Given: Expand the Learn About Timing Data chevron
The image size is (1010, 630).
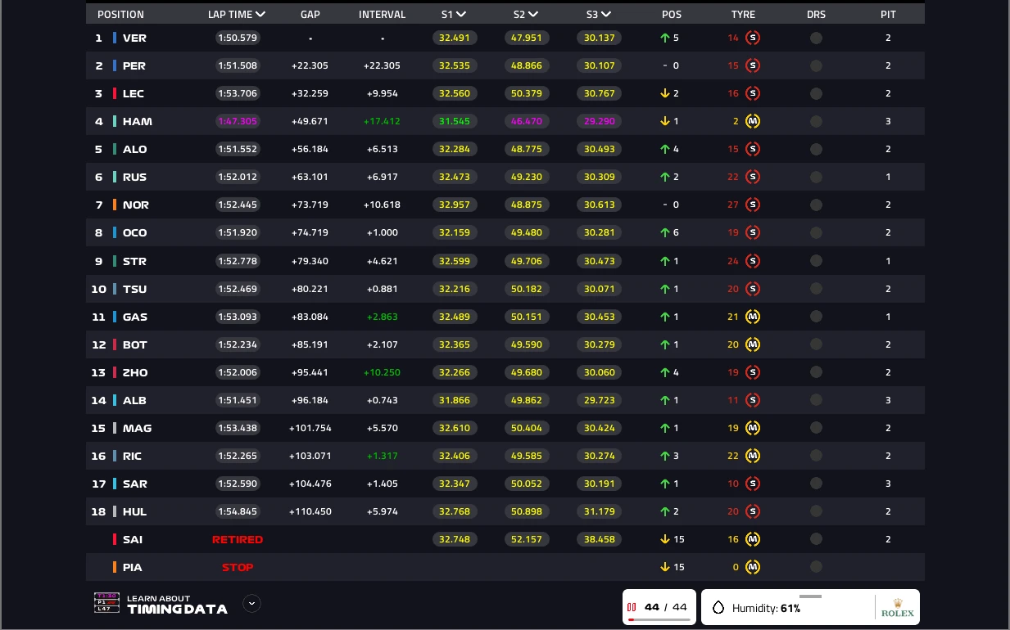Looking at the screenshot, I should click(252, 604).
